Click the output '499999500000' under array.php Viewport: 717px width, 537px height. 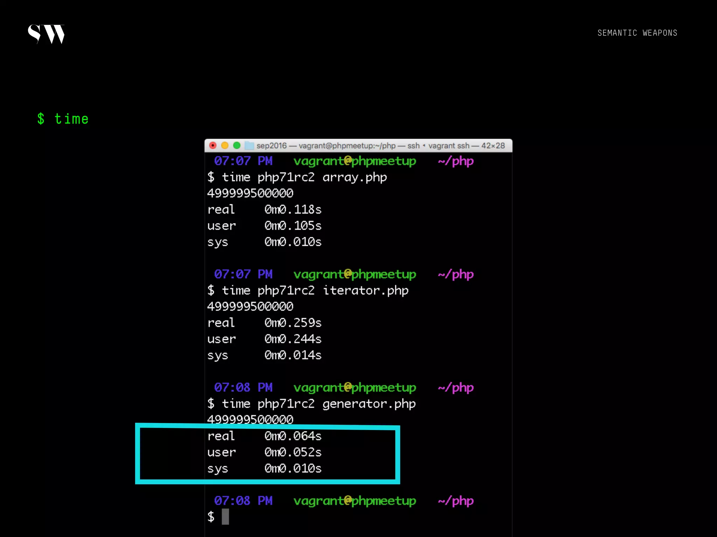[250, 193]
